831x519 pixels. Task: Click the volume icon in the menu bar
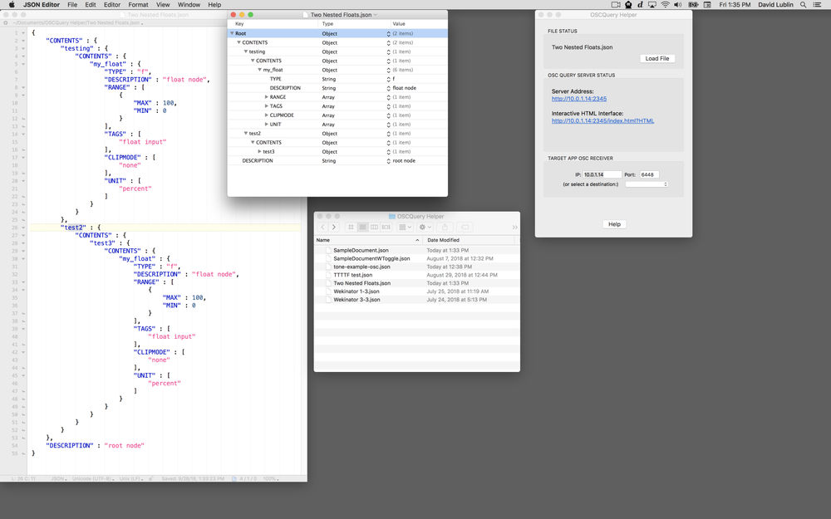pos(678,5)
